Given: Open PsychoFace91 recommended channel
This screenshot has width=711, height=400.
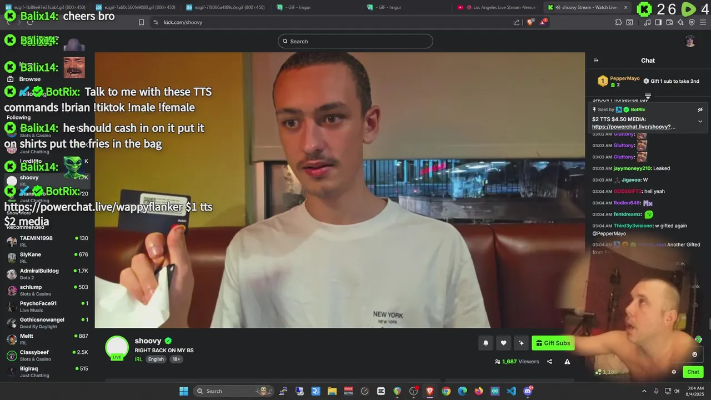Looking at the screenshot, I should 47,306.
